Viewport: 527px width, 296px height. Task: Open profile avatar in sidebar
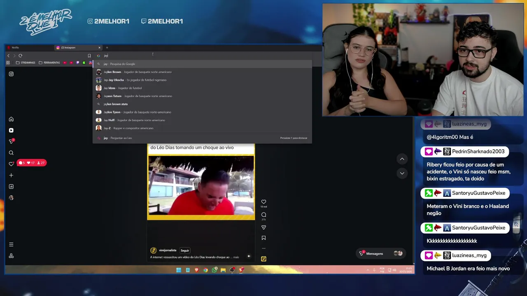(x=11, y=198)
